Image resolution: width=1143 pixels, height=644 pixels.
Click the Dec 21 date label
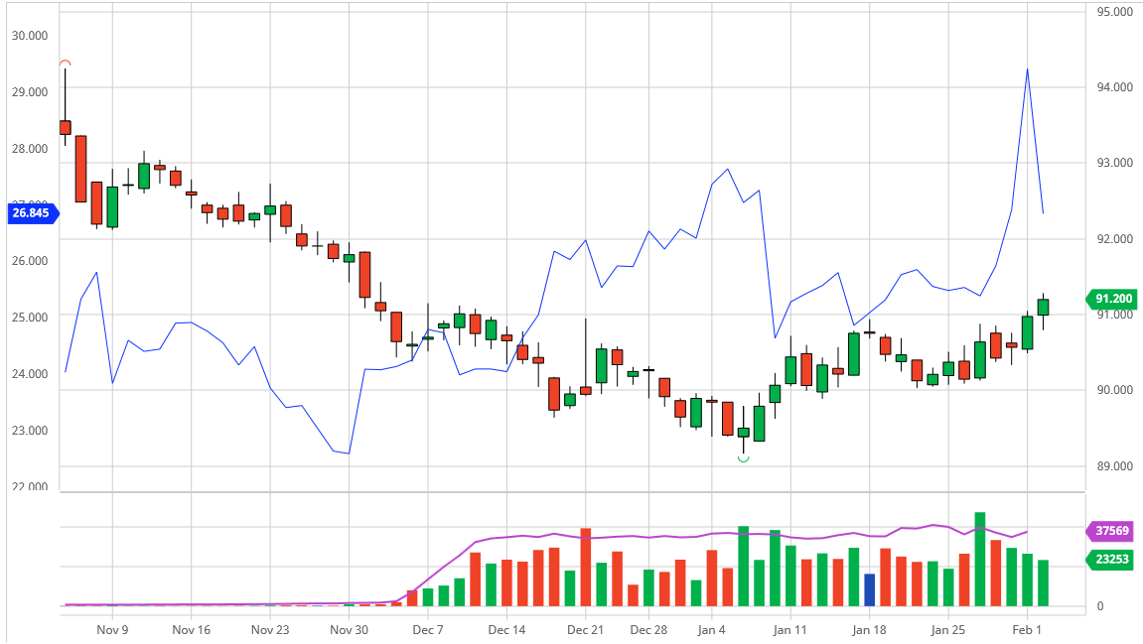[x=585, y=629]
